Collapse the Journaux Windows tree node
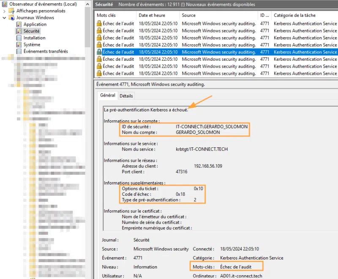Image resolution: width=338 pixels, height=279 pixels. (x=5, y=18)
